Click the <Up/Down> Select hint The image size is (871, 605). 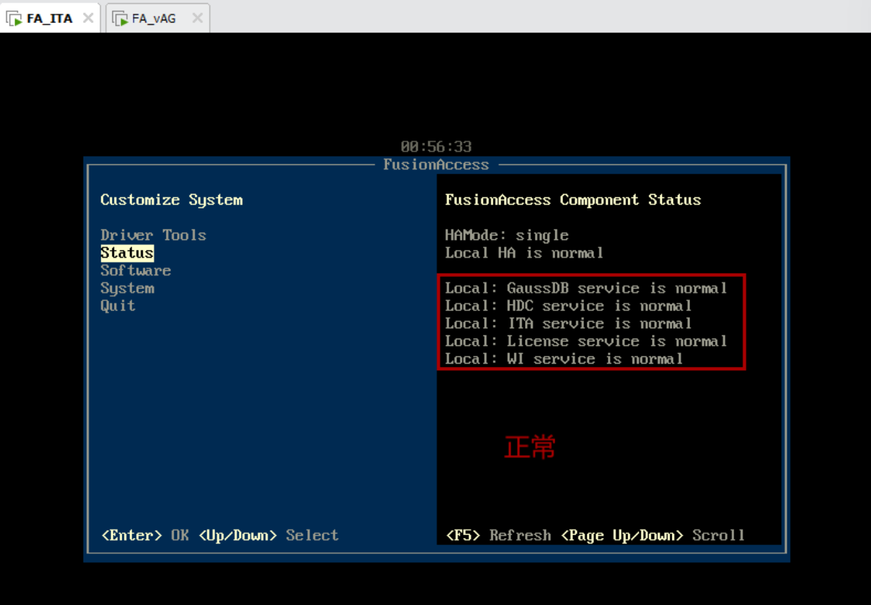pyautogui.click(x=268, y=535)
